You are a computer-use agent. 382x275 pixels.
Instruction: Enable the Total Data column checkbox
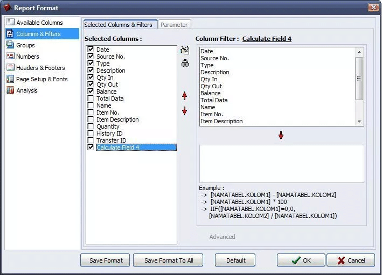[91, 98]
